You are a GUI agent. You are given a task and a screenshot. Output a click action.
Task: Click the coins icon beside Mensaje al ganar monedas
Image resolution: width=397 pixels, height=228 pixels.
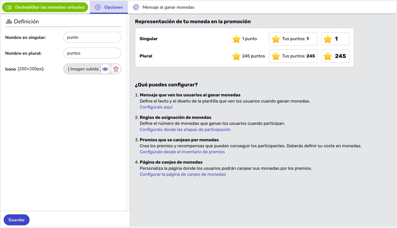[x=136, y=7]
